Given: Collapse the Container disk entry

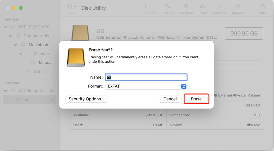Looking at the screenshot, I should (x=11, y=36).
